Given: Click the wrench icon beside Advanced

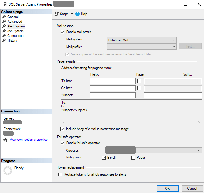Looking at the screenshot, I should click(x=4, y=22).
